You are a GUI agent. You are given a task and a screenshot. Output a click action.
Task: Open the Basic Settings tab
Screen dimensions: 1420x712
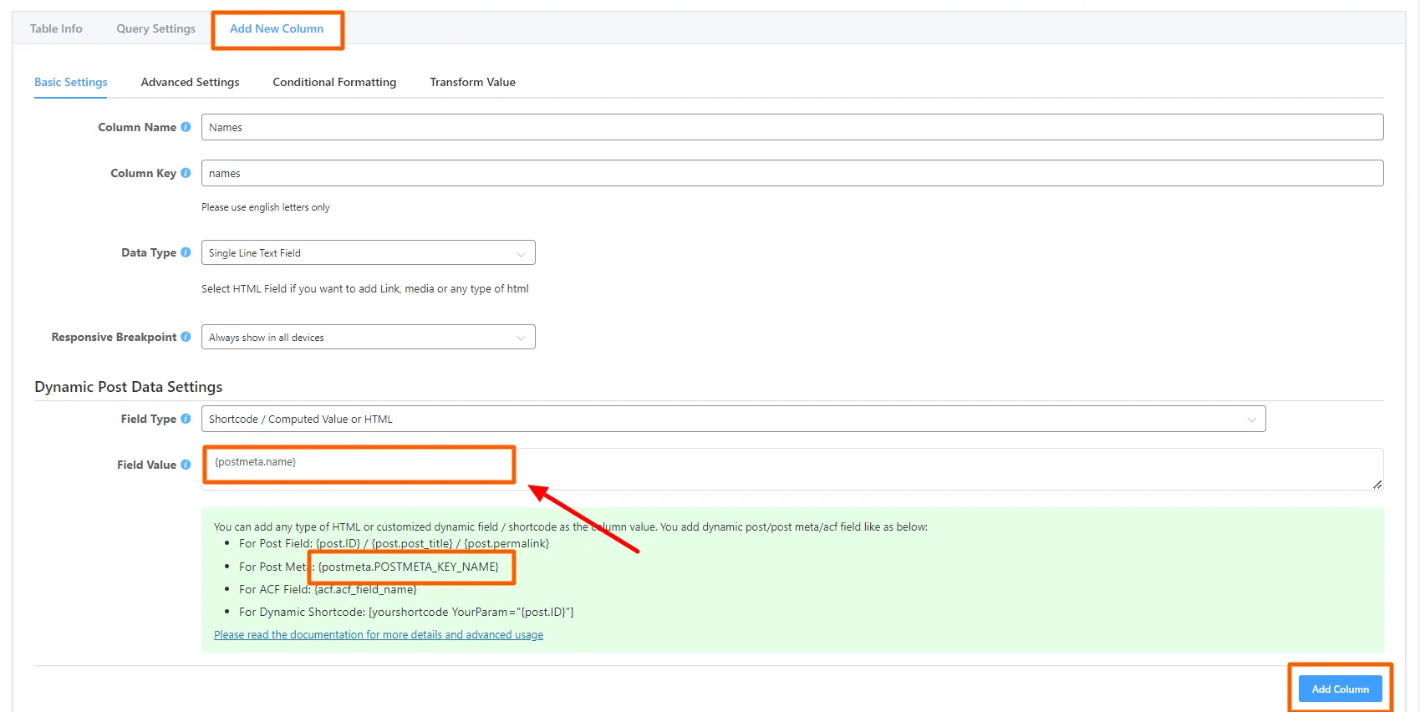click(71, 82)
